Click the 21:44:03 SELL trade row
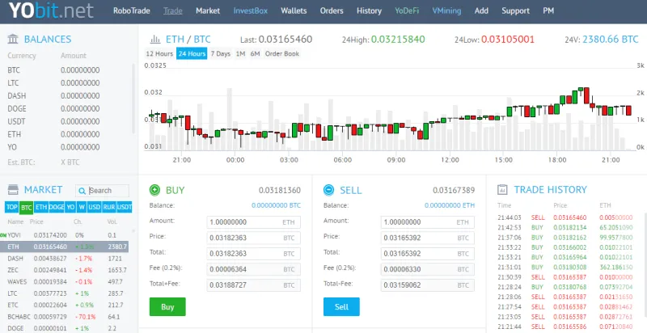Screen dimensions: 647x333 pyautogui.click(x=565, y=217)
